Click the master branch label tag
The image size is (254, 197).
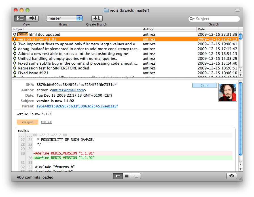pos(23,34)
